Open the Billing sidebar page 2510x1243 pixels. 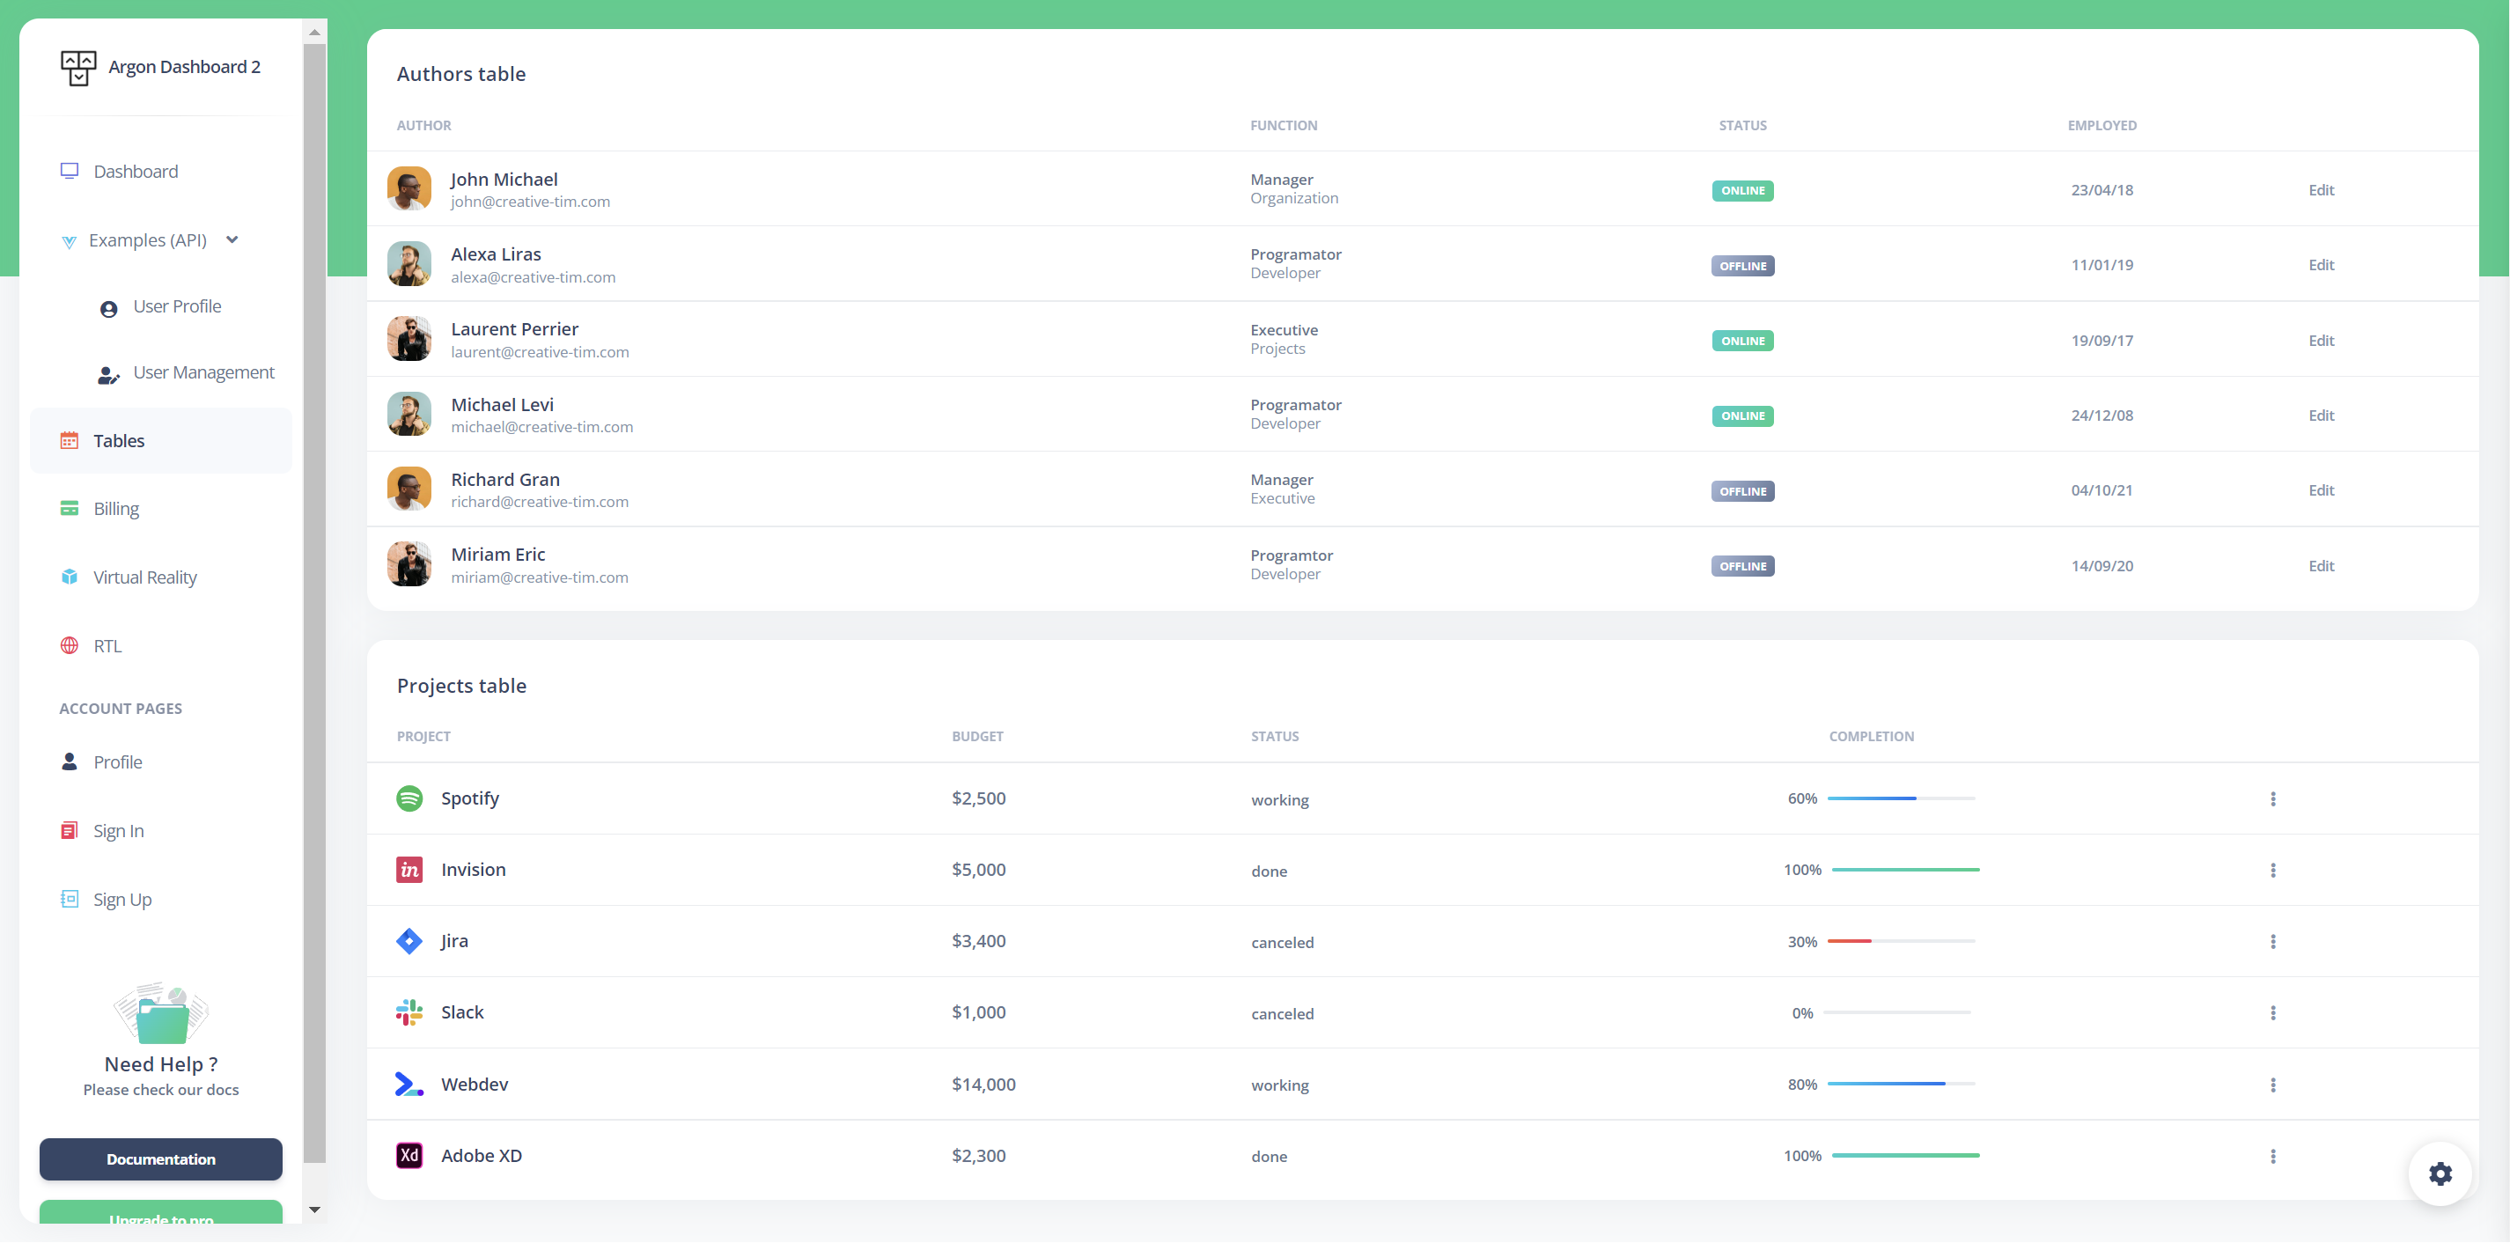click(x=116, y=509)
